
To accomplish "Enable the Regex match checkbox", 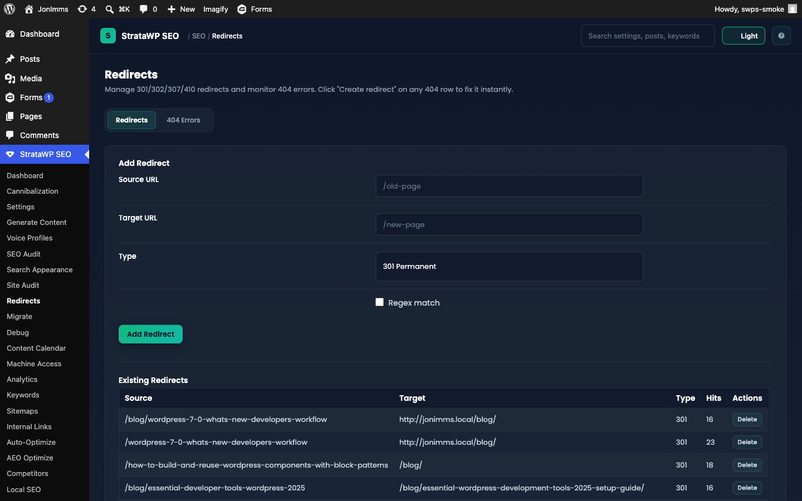I will [x=380, y=302].
